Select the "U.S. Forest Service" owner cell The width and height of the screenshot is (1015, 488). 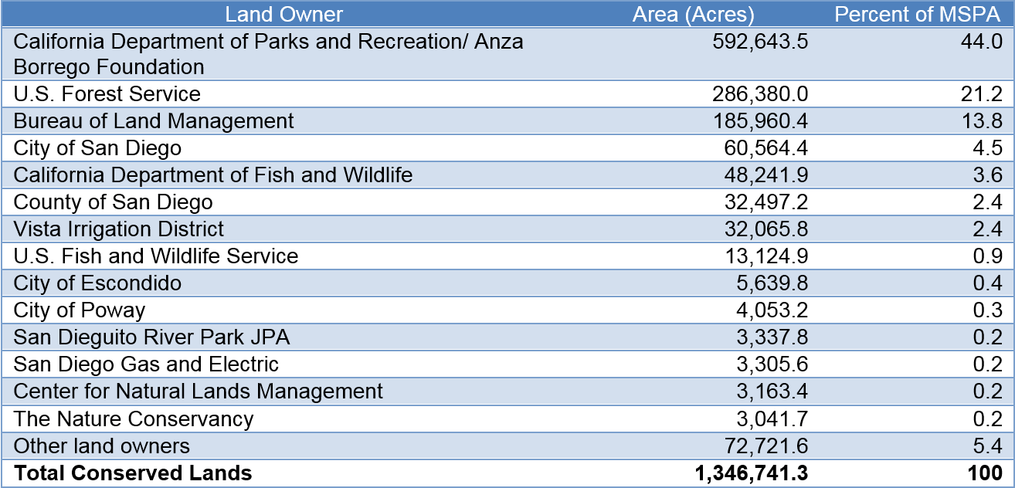[107, 94]
